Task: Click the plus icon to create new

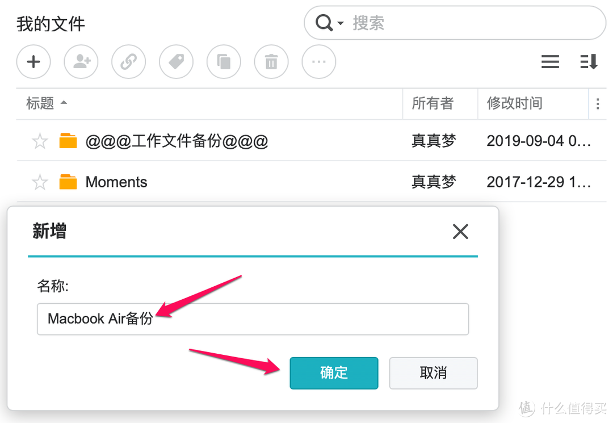Action: [33, 62]
